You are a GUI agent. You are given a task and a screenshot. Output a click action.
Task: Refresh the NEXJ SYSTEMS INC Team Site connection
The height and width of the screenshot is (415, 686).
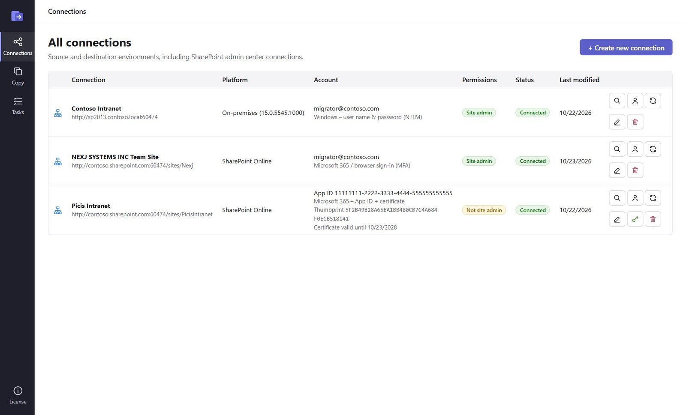653,149
